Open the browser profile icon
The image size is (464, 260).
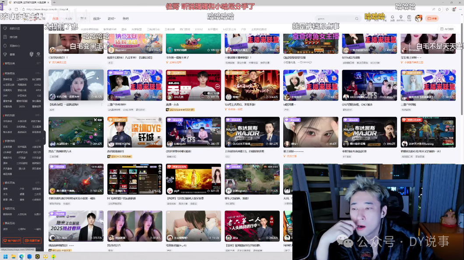[454, 9]
